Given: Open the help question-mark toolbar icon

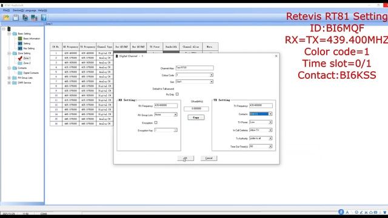Looking at the screenshot, I should 44,18.
